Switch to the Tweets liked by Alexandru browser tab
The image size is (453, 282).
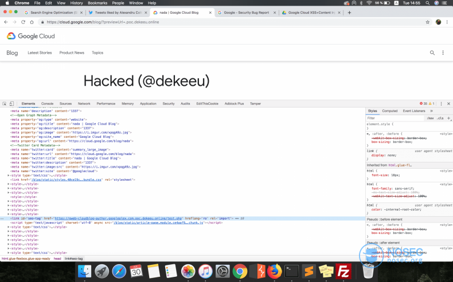(x=118, y=13)
